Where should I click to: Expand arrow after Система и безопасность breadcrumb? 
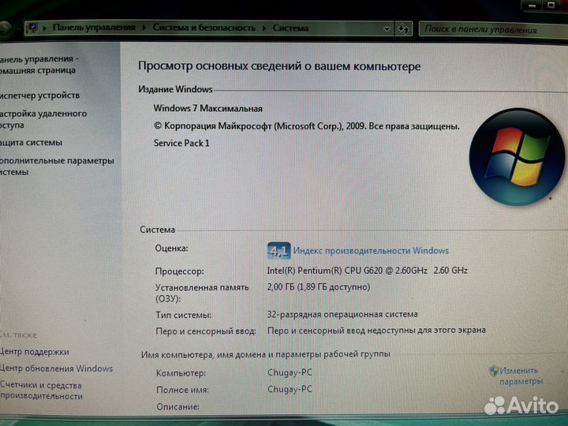pos(264,28)
